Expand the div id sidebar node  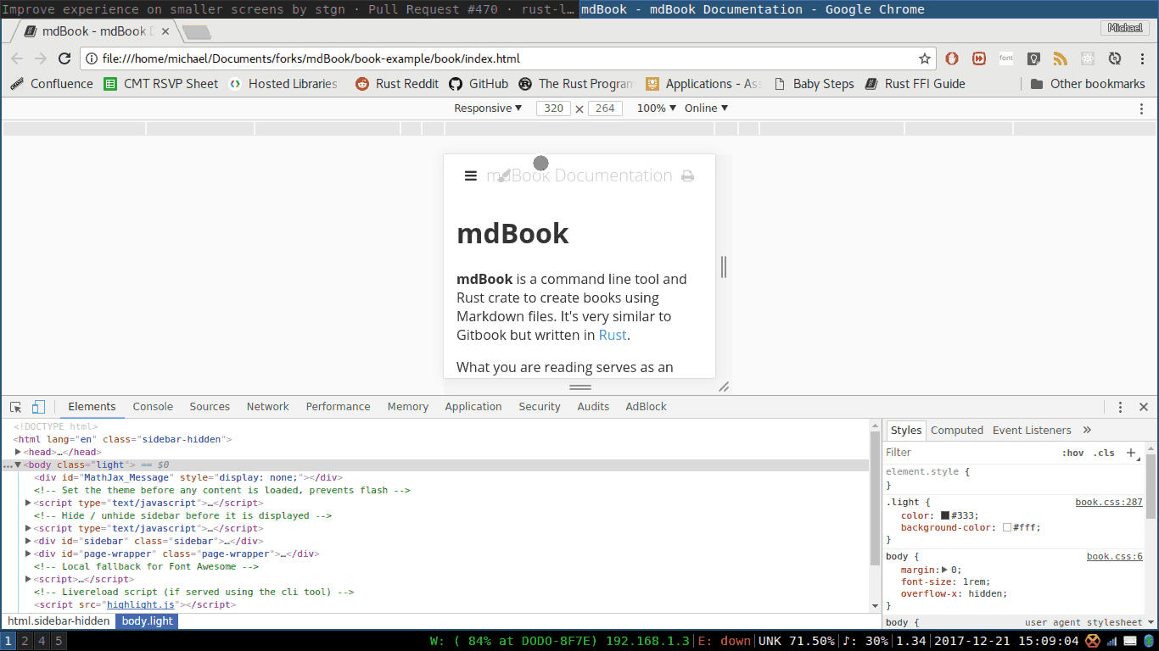point(28,541)
